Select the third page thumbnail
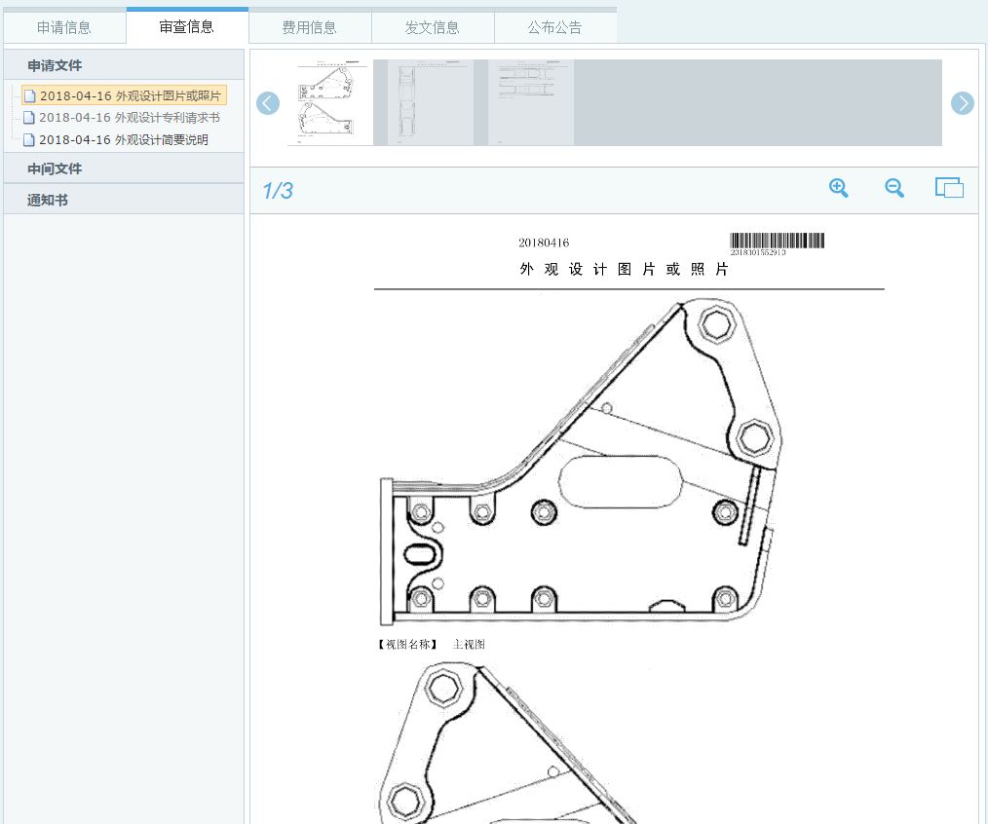 (531, 102)
